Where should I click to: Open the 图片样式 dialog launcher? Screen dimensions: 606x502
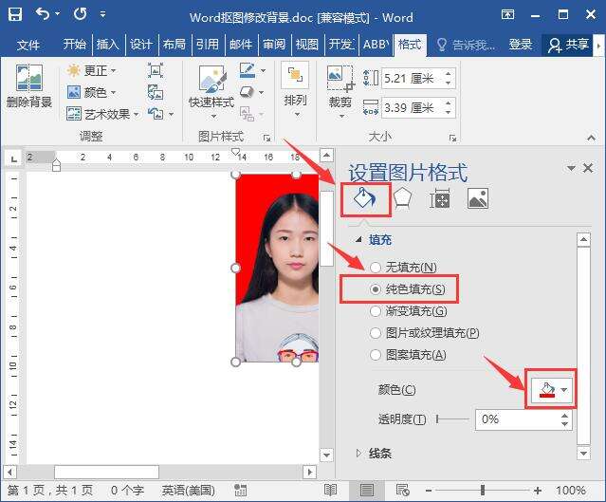(x=266, y=138)
